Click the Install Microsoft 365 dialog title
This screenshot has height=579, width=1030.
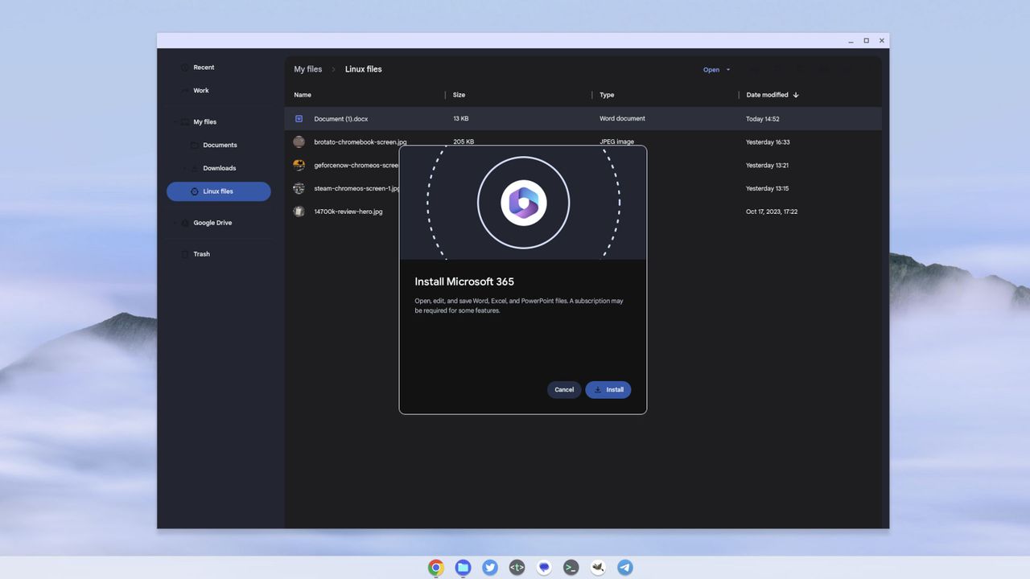pyautogui.click(x=464, y=281)
